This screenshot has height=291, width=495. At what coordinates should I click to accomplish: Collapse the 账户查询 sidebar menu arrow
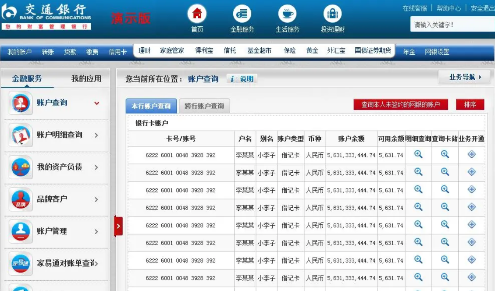(96, 103)
